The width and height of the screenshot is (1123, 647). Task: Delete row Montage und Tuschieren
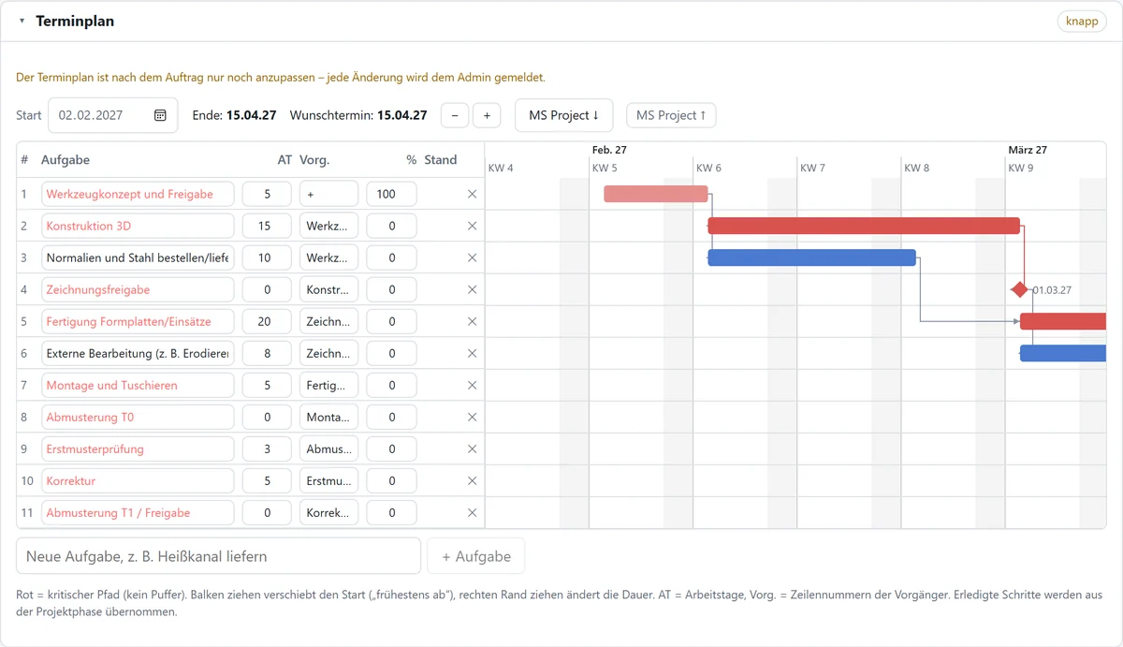click(x=472, y=385)
